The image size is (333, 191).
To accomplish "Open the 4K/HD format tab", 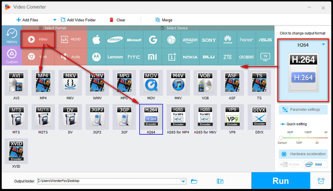I will click(71, 39).
